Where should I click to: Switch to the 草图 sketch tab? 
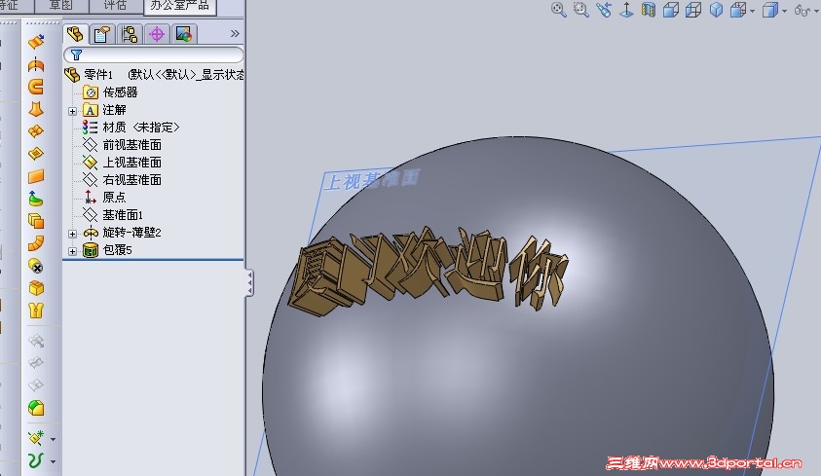(x=61, y=5)
